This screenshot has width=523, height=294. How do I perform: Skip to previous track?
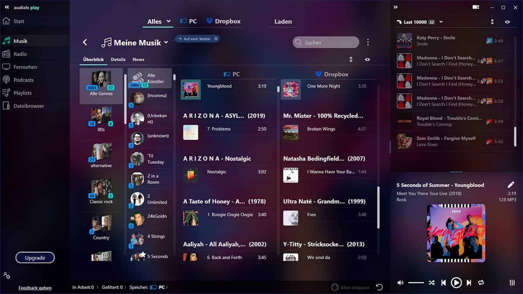pyautogui.click(x=443, y=283)
